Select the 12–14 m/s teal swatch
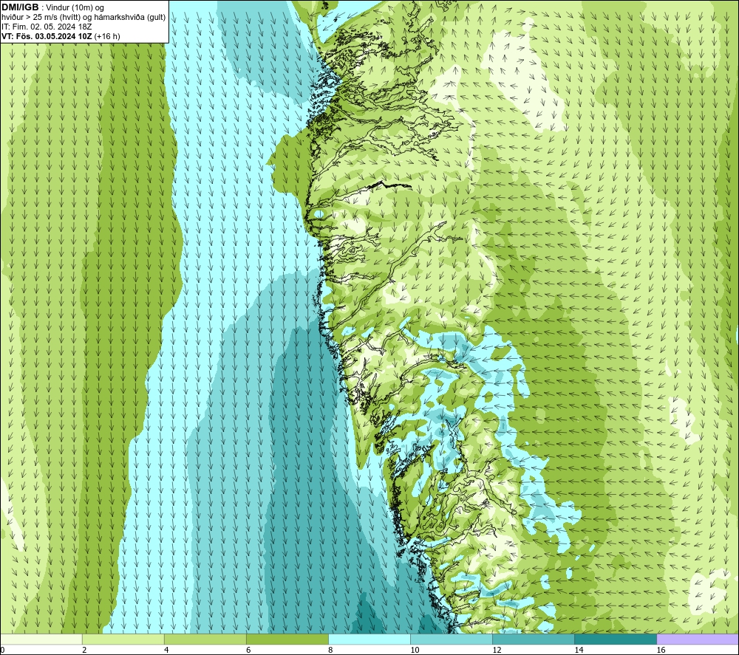 (x=533, y=639)
